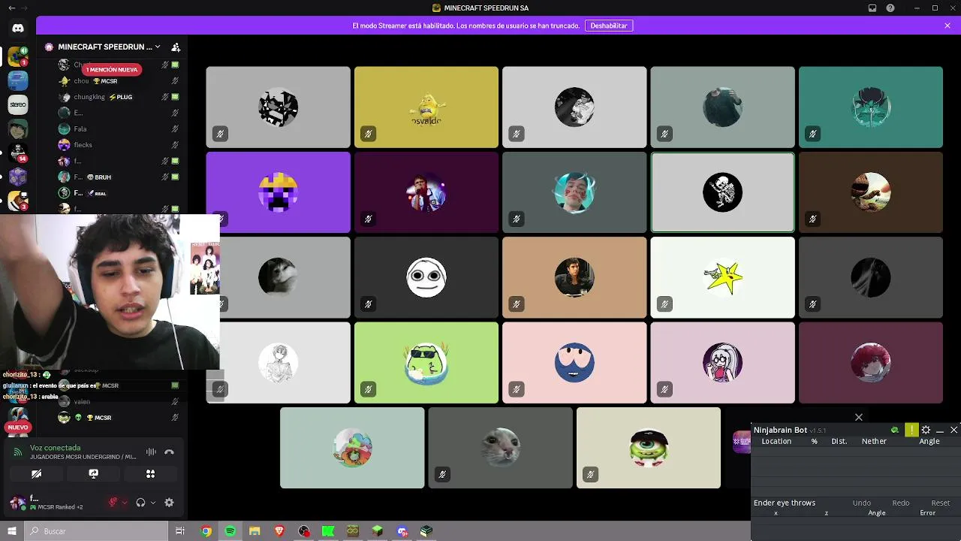The image size is (961, 541).
Task: Click 'Voz conectada' status text
Action: (x=55, y=448)
